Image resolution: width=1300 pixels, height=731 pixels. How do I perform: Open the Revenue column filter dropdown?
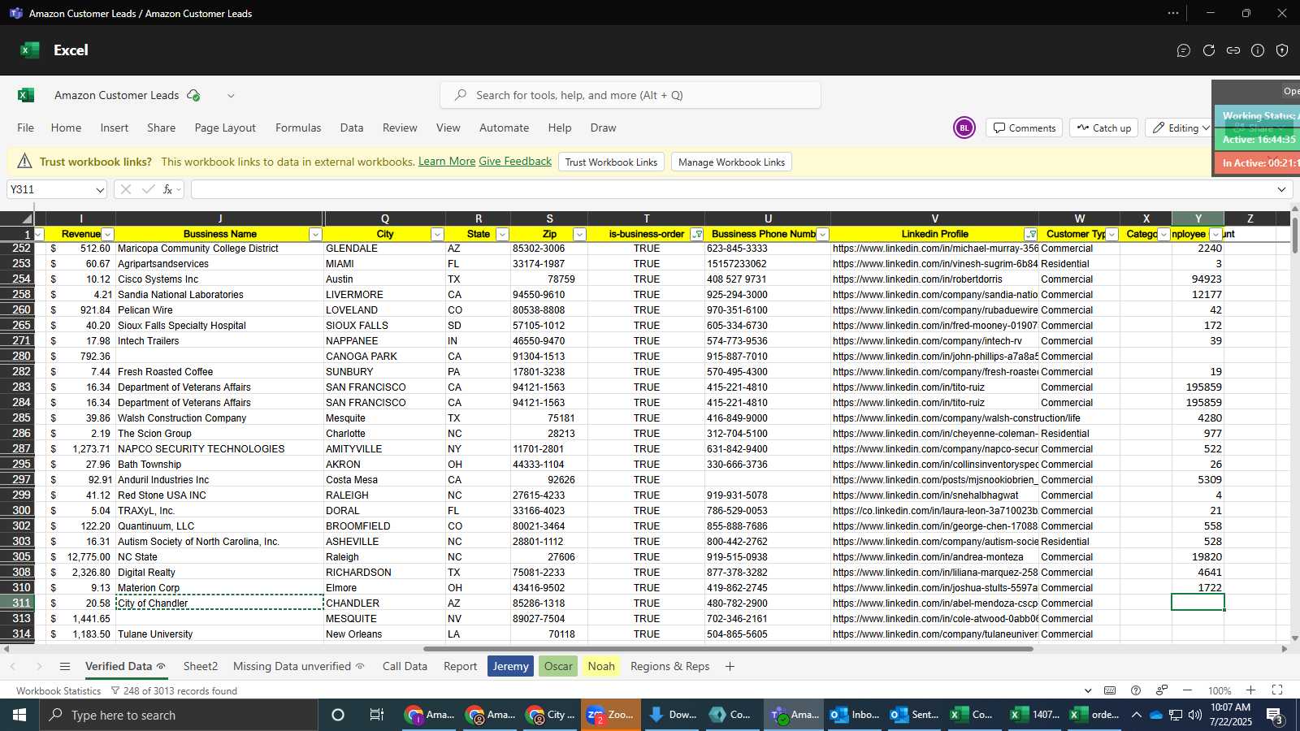pos(107,234)
